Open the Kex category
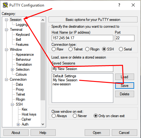Screen dimensions: 141x138 pyautogui.click(x=25, y=109)
